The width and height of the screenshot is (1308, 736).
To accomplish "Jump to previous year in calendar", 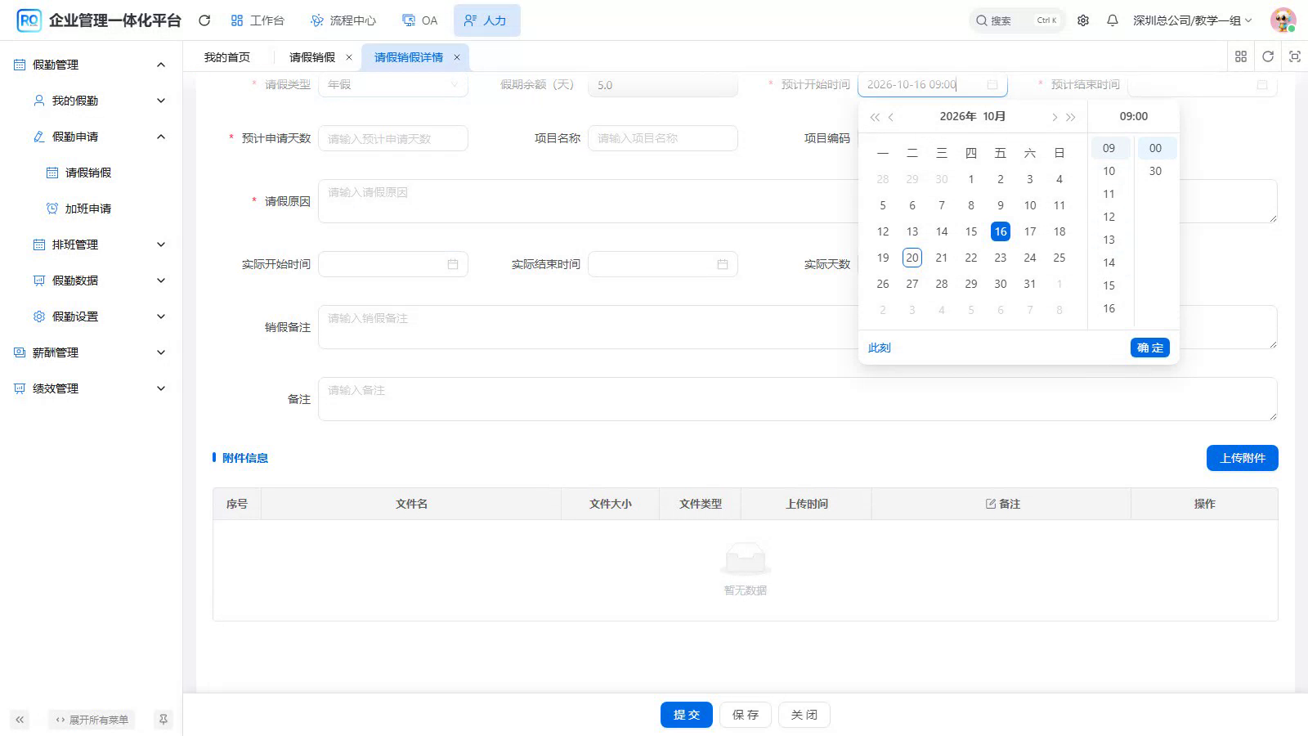I will coord(875,117).
